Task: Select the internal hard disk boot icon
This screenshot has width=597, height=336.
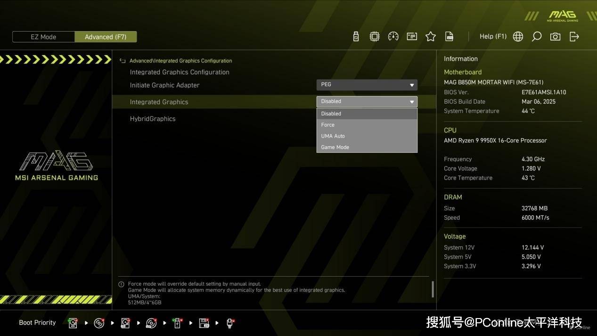Action: click(x=73, y=323)
